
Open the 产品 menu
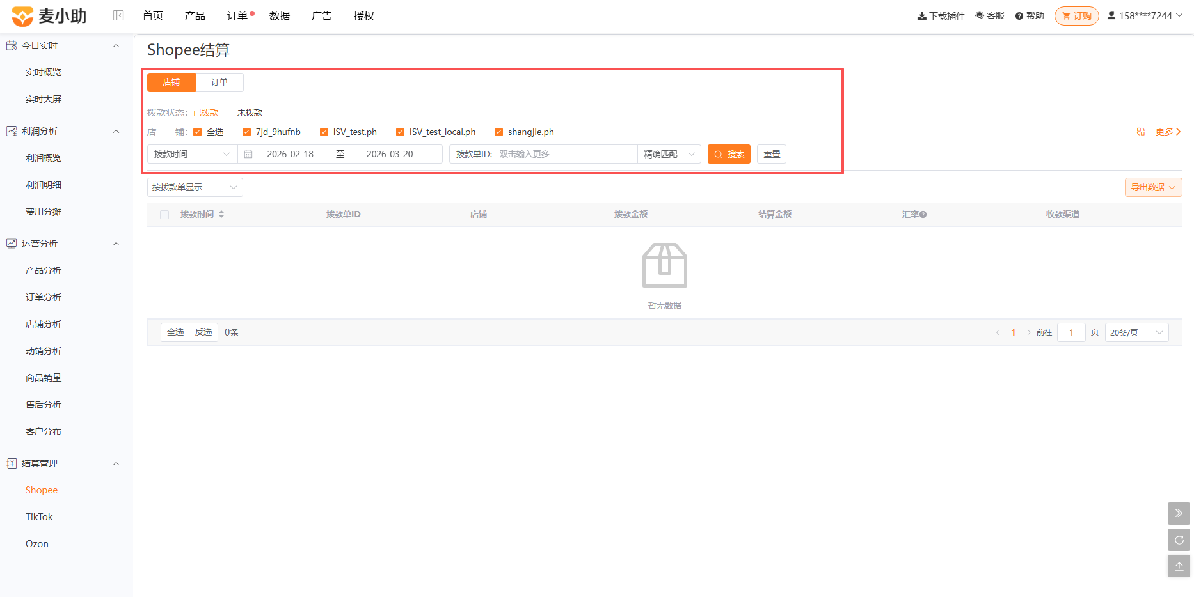tap(195, 16)
